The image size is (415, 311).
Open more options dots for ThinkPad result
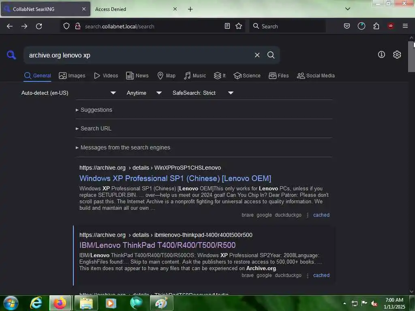[x=307, y=275]
